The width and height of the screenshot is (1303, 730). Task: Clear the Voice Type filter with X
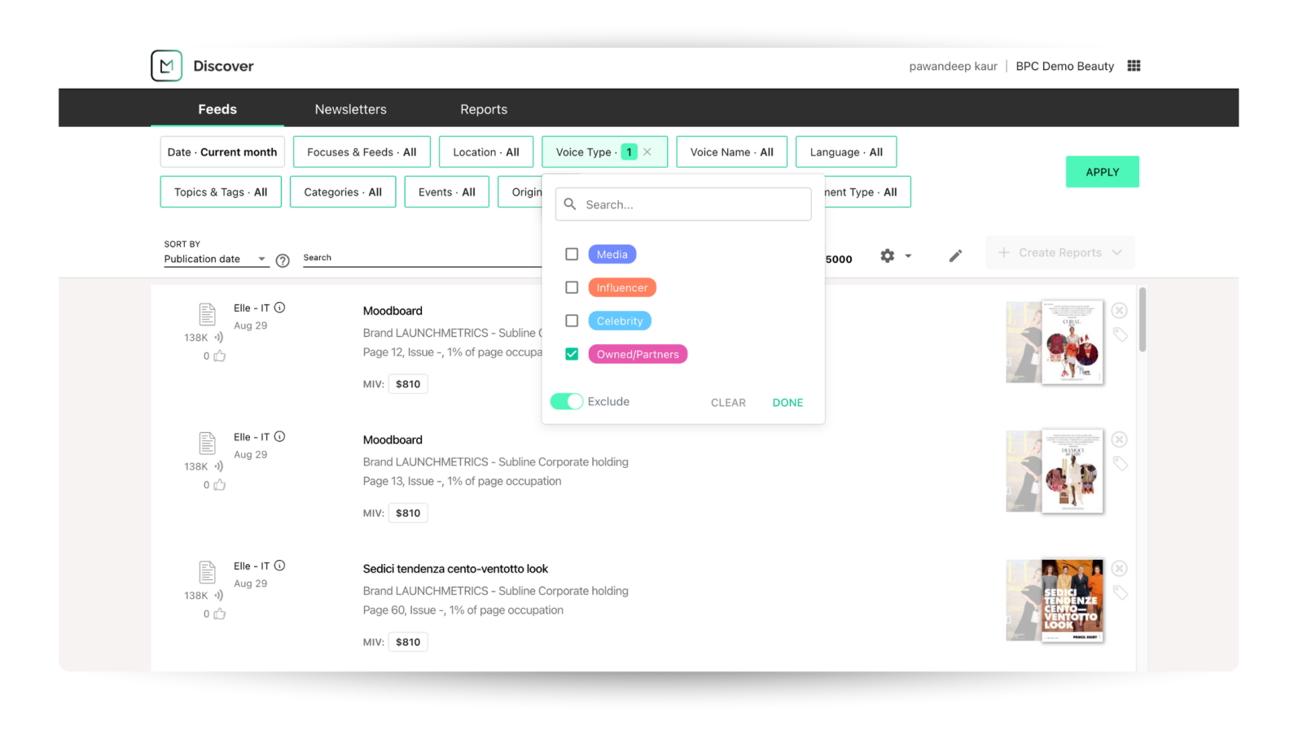coord(647,152)
